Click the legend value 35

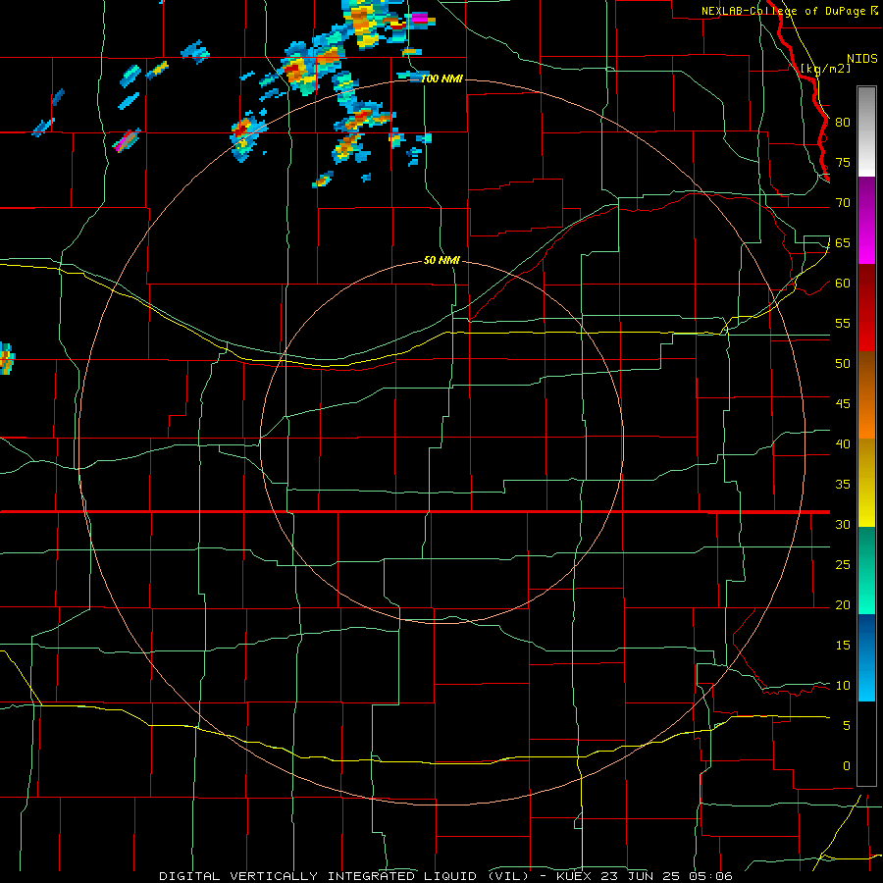coord(843,485)
